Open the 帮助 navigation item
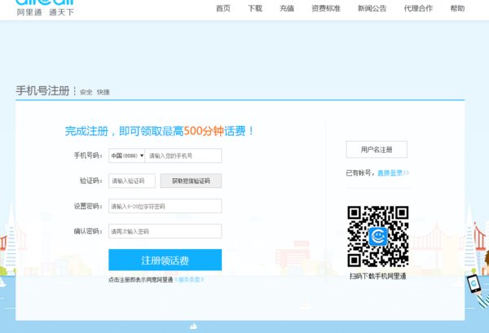 [x=457, y=8]
